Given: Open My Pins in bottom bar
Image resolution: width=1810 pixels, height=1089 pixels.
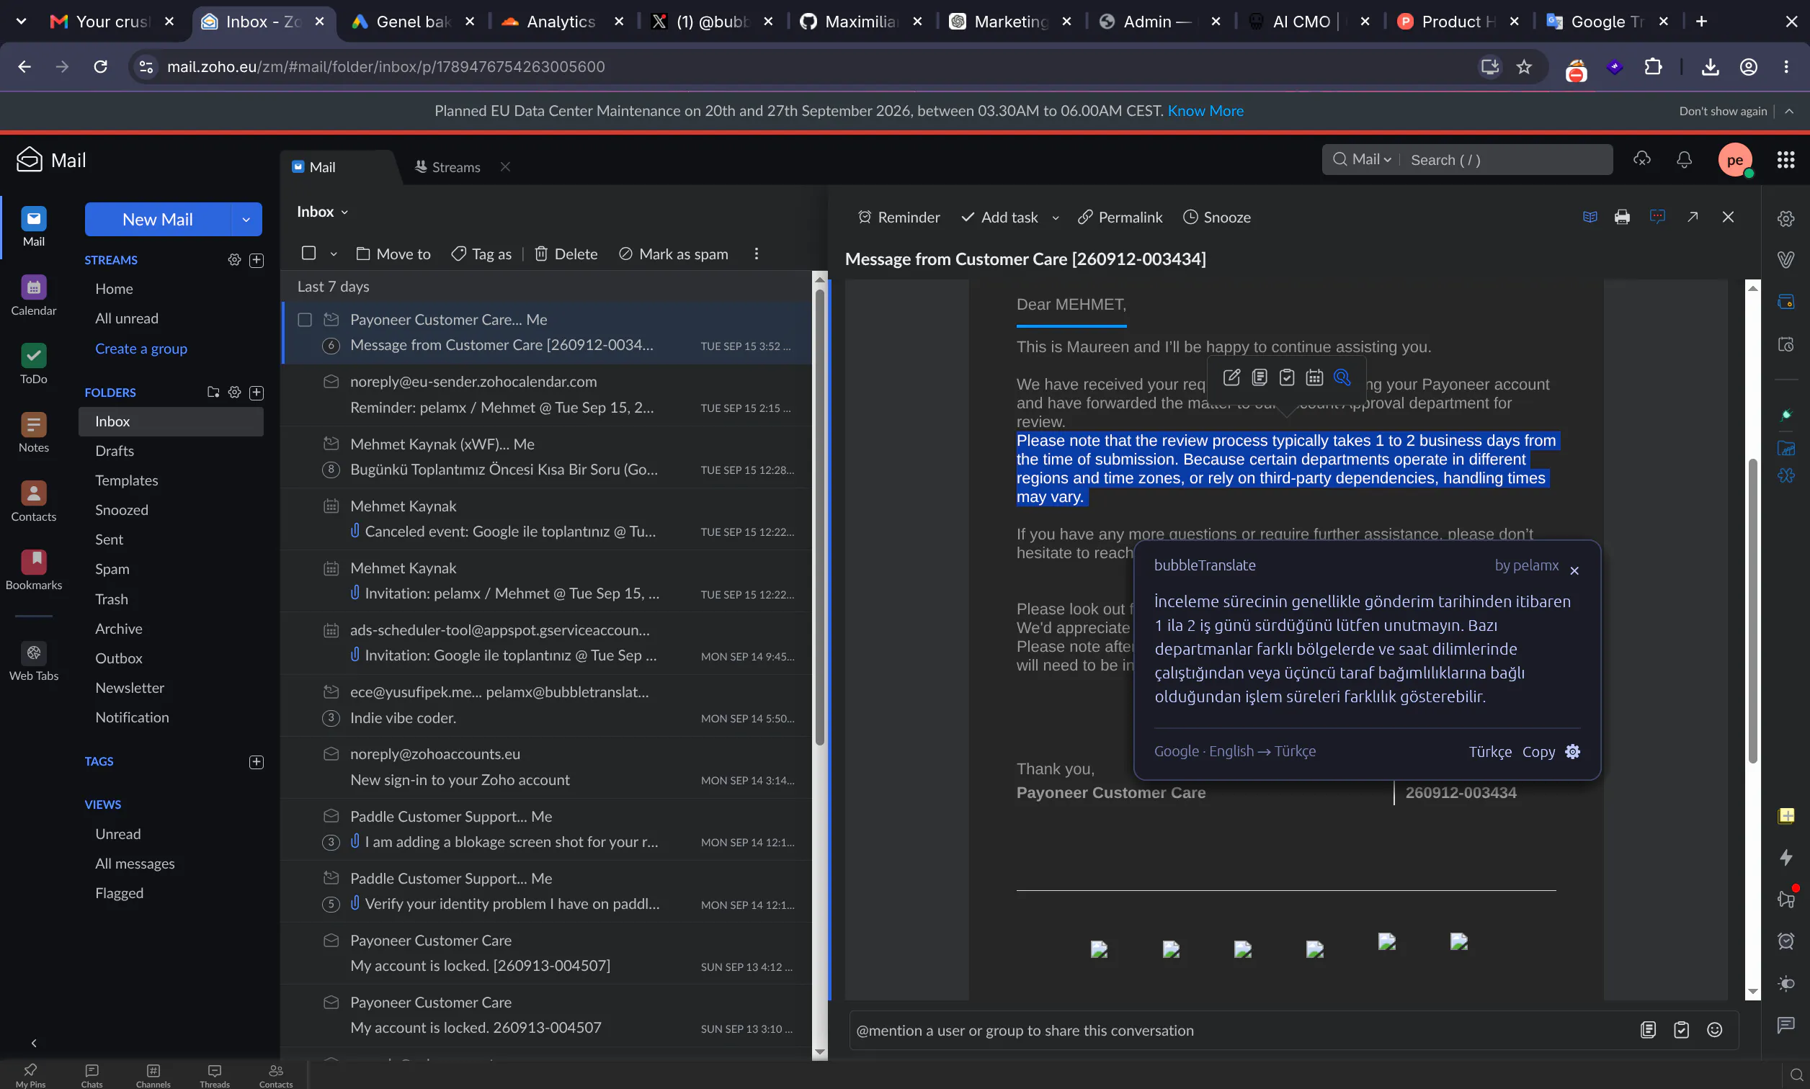Looking at the screenshot, I should pos(30,1075).
